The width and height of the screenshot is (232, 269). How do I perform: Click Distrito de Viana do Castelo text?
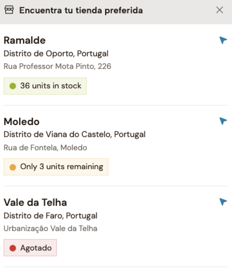pyautogui.click(x=57, y=134)
